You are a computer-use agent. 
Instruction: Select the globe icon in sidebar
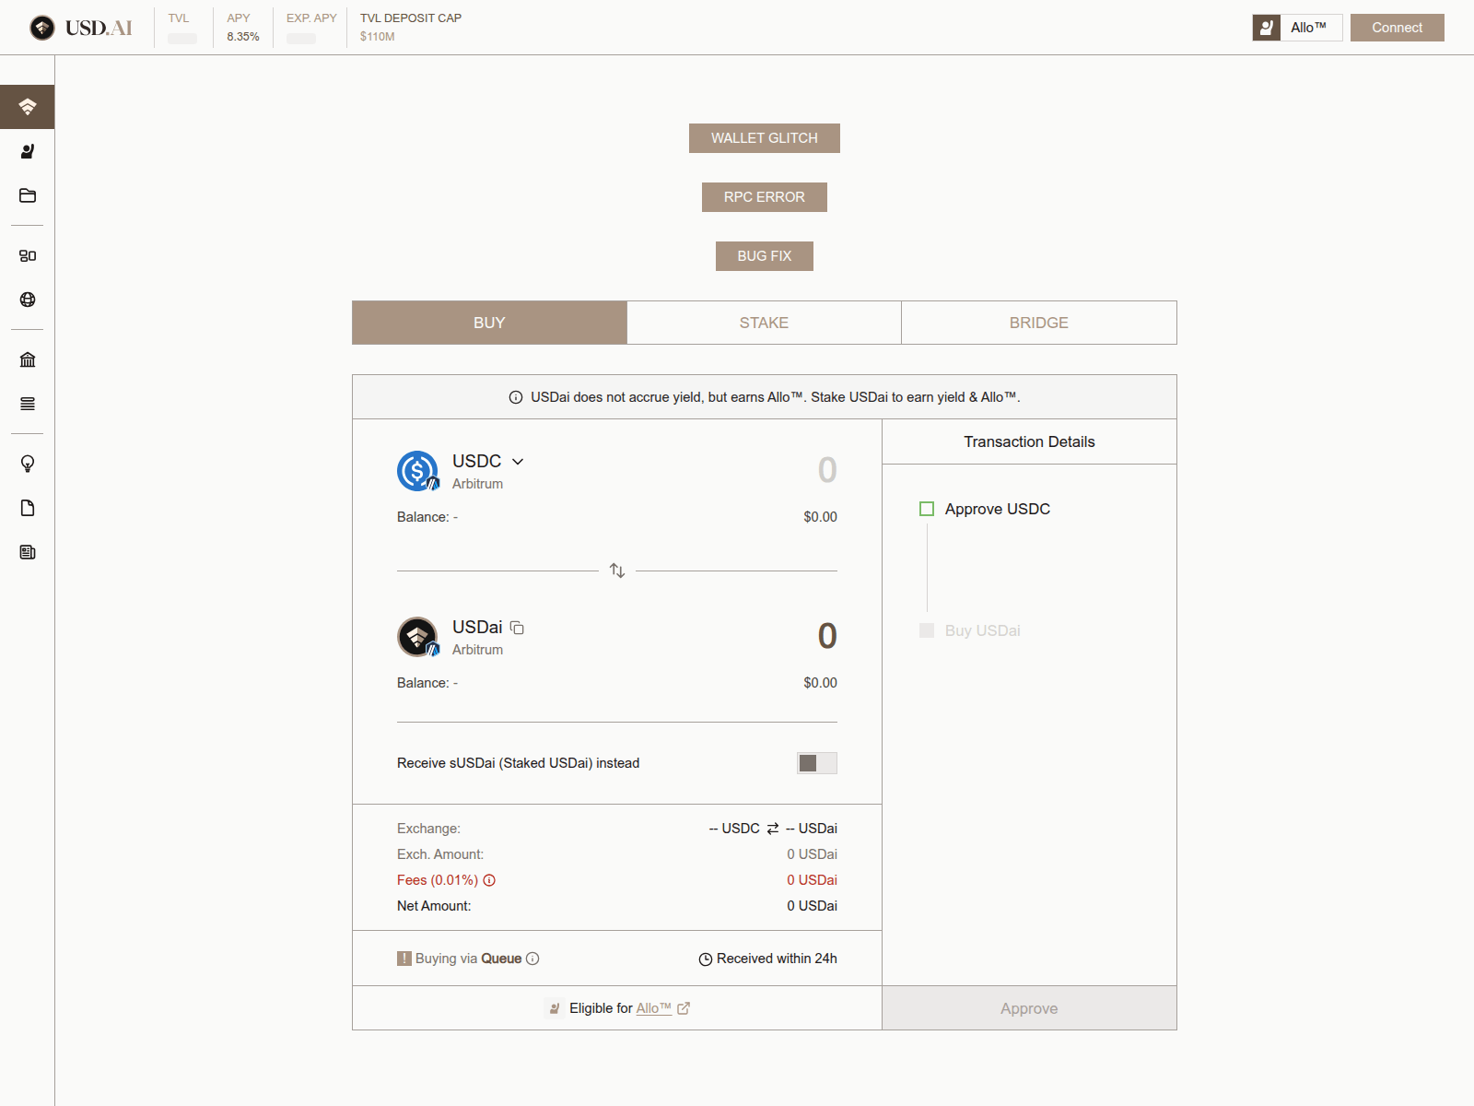pos(28,300)
